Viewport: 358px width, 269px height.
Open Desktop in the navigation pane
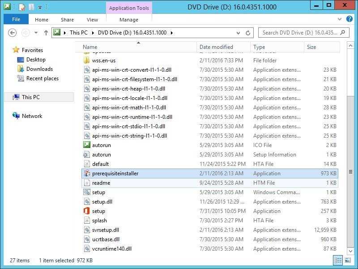pos(36,60)
